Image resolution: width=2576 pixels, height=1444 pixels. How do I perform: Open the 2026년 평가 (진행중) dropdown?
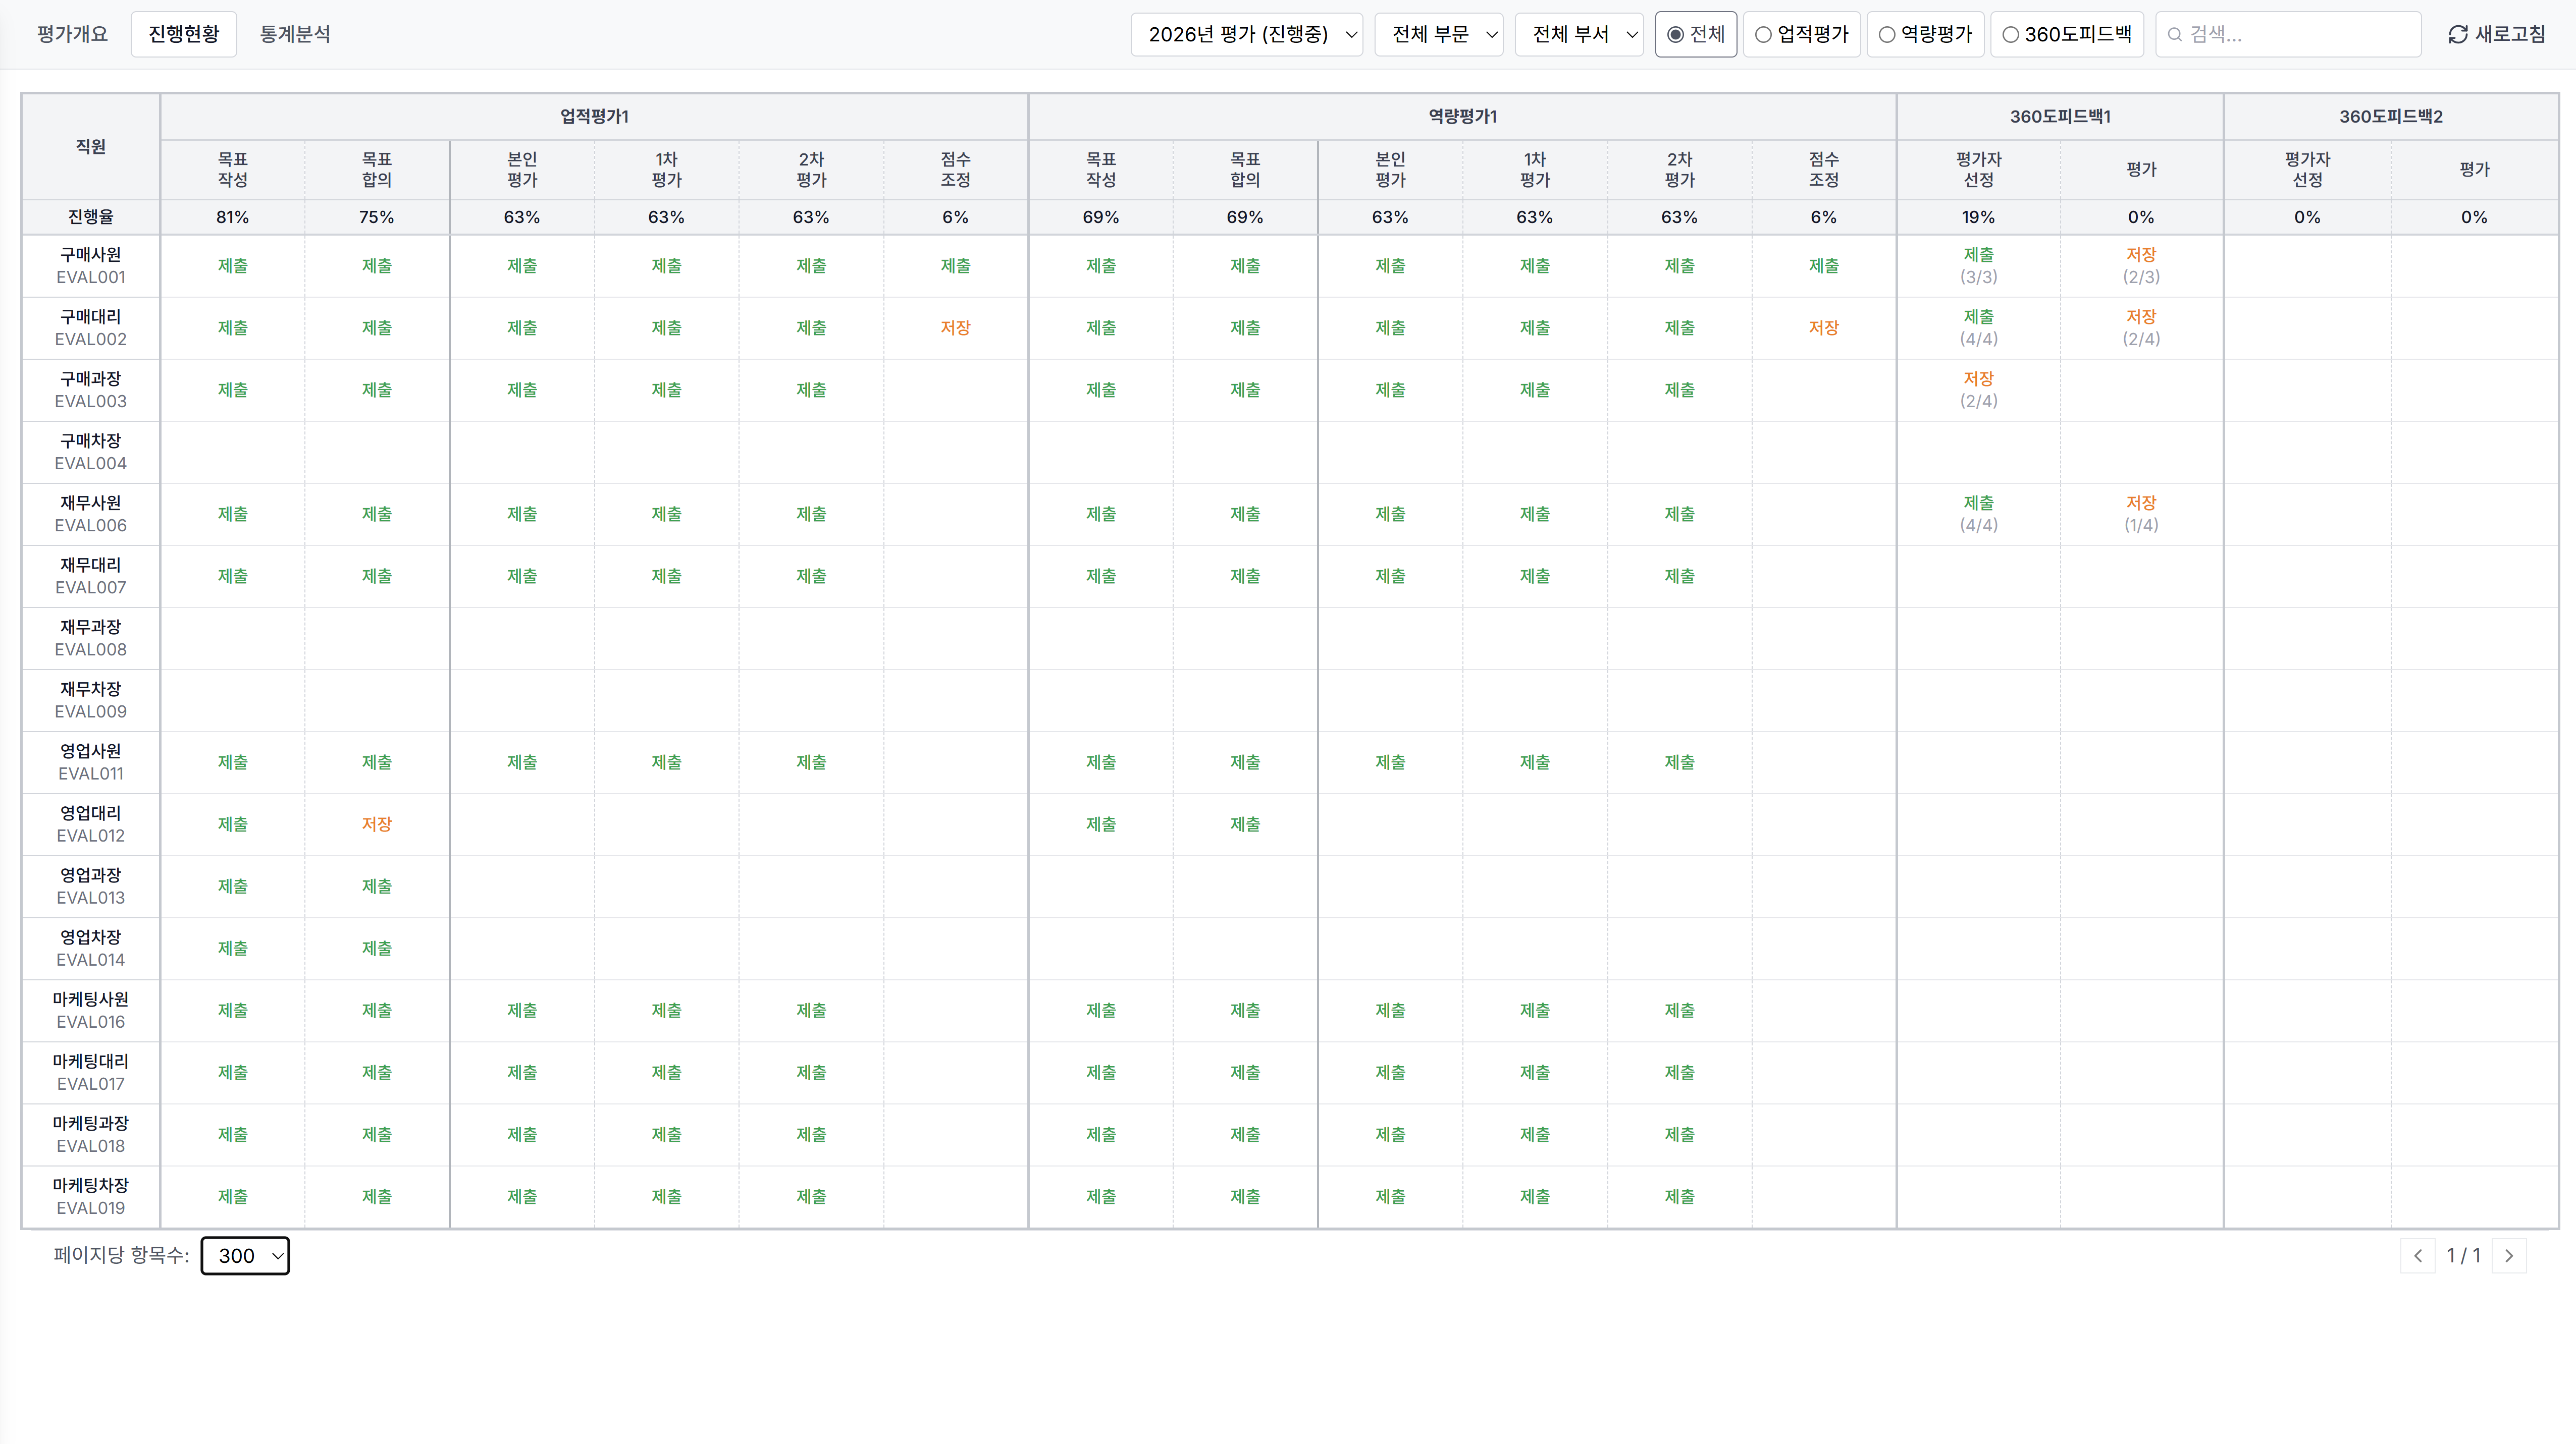coord(1246,34)
